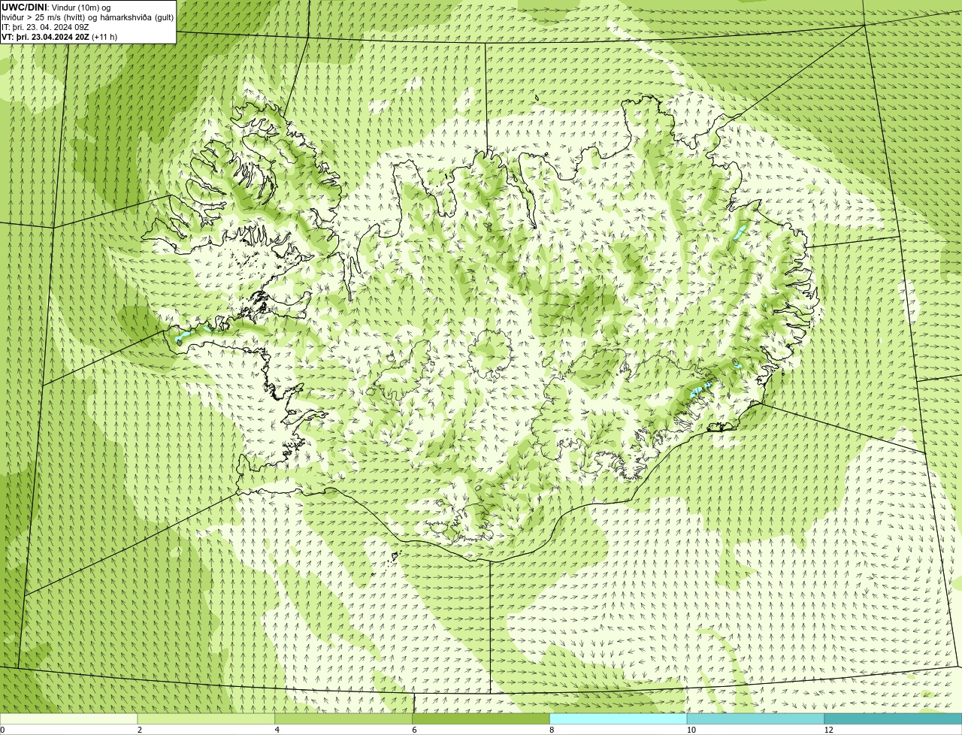The image size is (962, 735).
Task: Click the pale yellow 0–2 legend swatch
Action: [69, 718]
